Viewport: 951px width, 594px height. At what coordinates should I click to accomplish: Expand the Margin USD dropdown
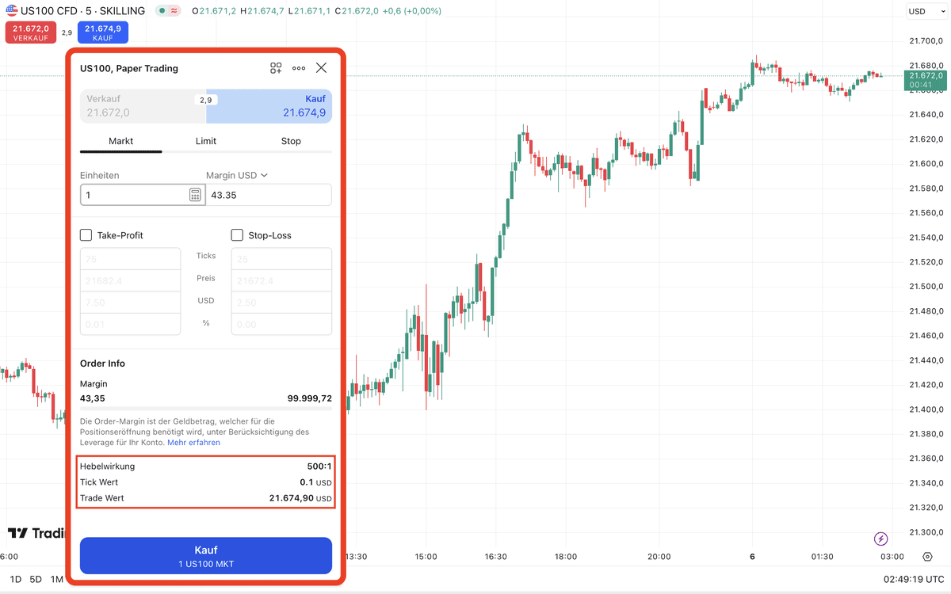click(237, 175)
